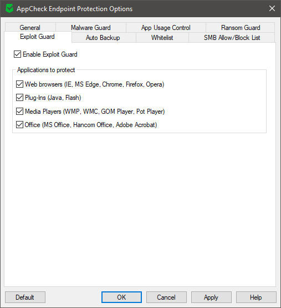
Task: Switch to the General tab
Action: pos(30,28)
